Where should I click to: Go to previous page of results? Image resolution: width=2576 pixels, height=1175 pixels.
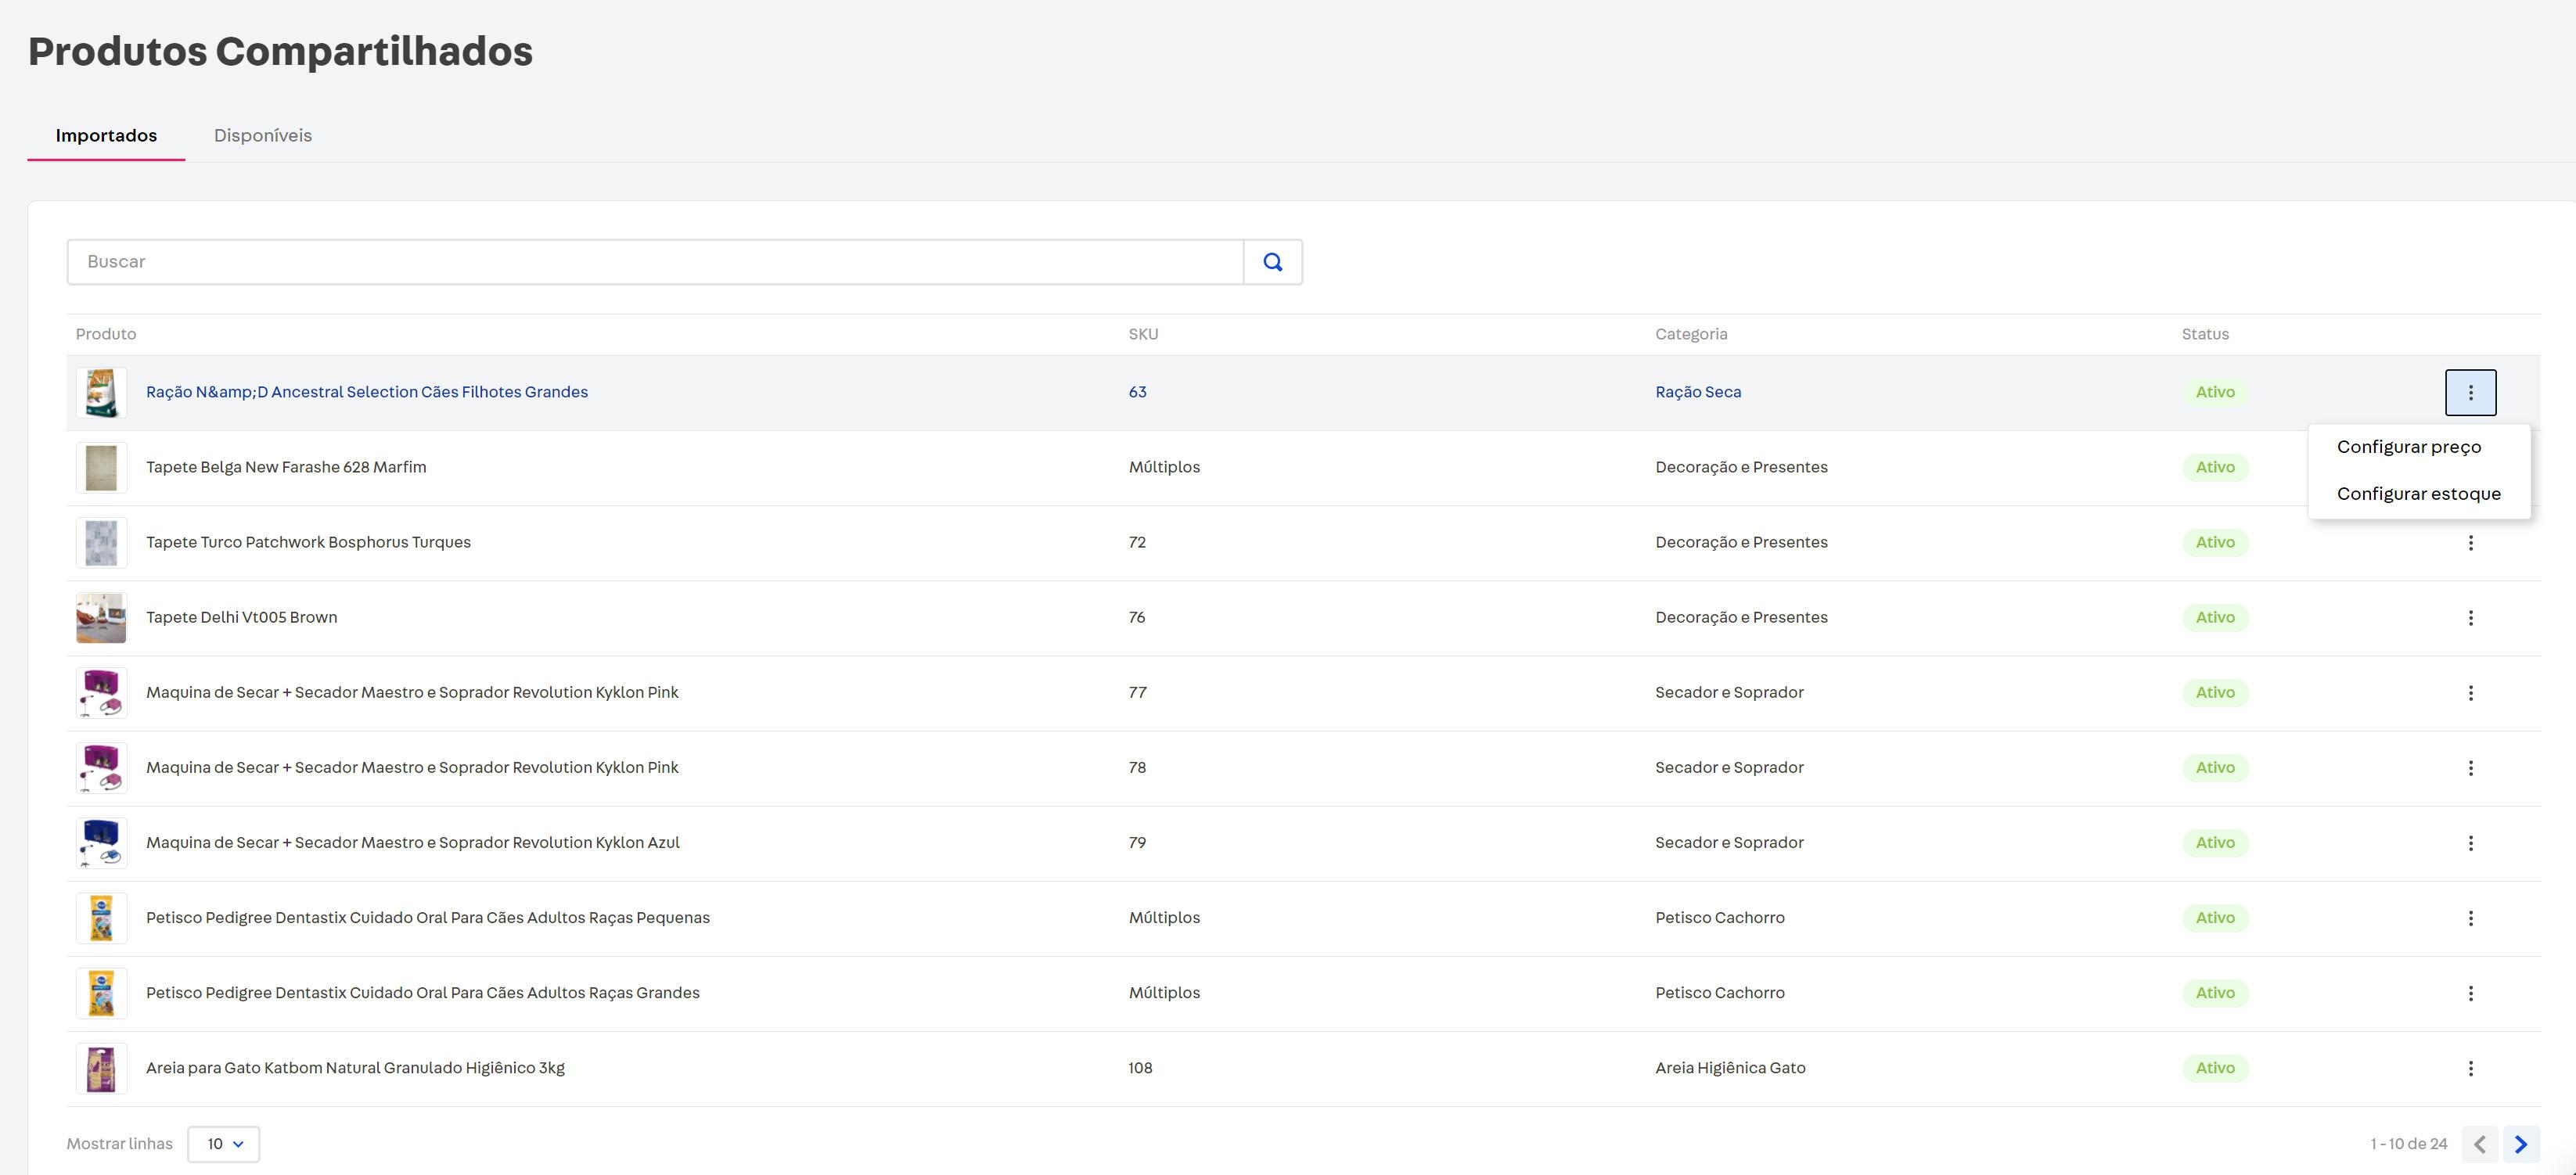click(2480, 1144)
